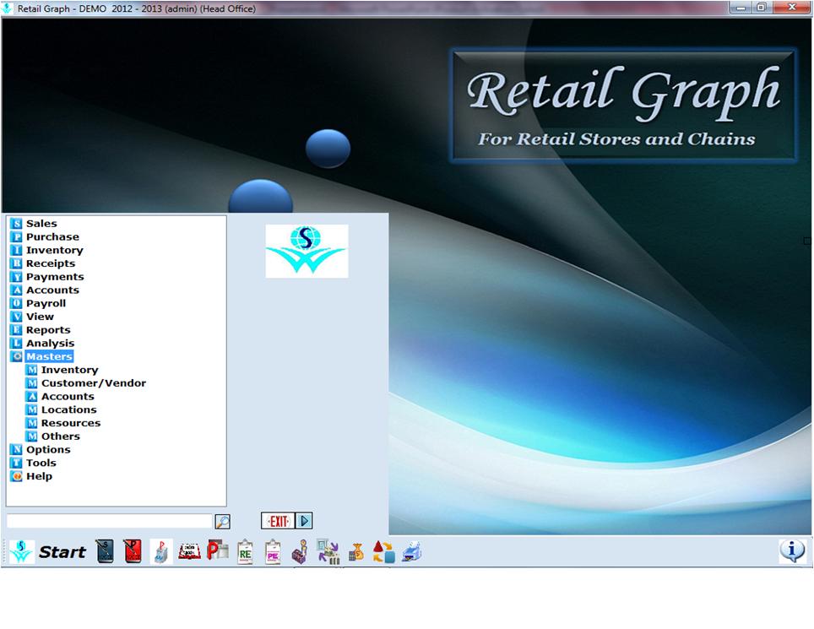Click the EXIT sign button
The width and height of the screenshot is (814, 629).
[x=278, y=521]
